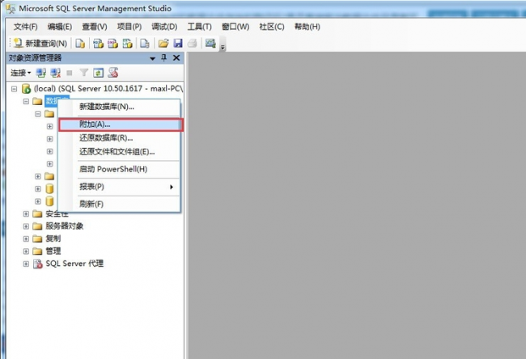Choose 新建数据库(N)... from context menu
Viewport: 526px width, 359px height.
coord(120,107)
